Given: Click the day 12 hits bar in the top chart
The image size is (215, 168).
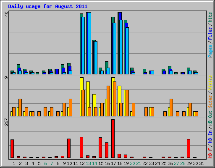Looking at the screenshot, I should pyautogui.click(x=81, y=15).
